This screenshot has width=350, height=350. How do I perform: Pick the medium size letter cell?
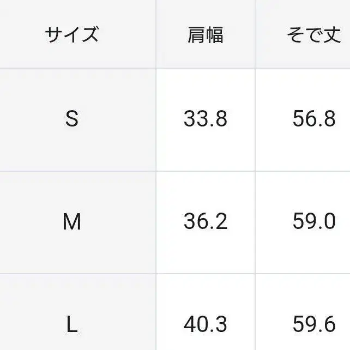tap(72, 222)
